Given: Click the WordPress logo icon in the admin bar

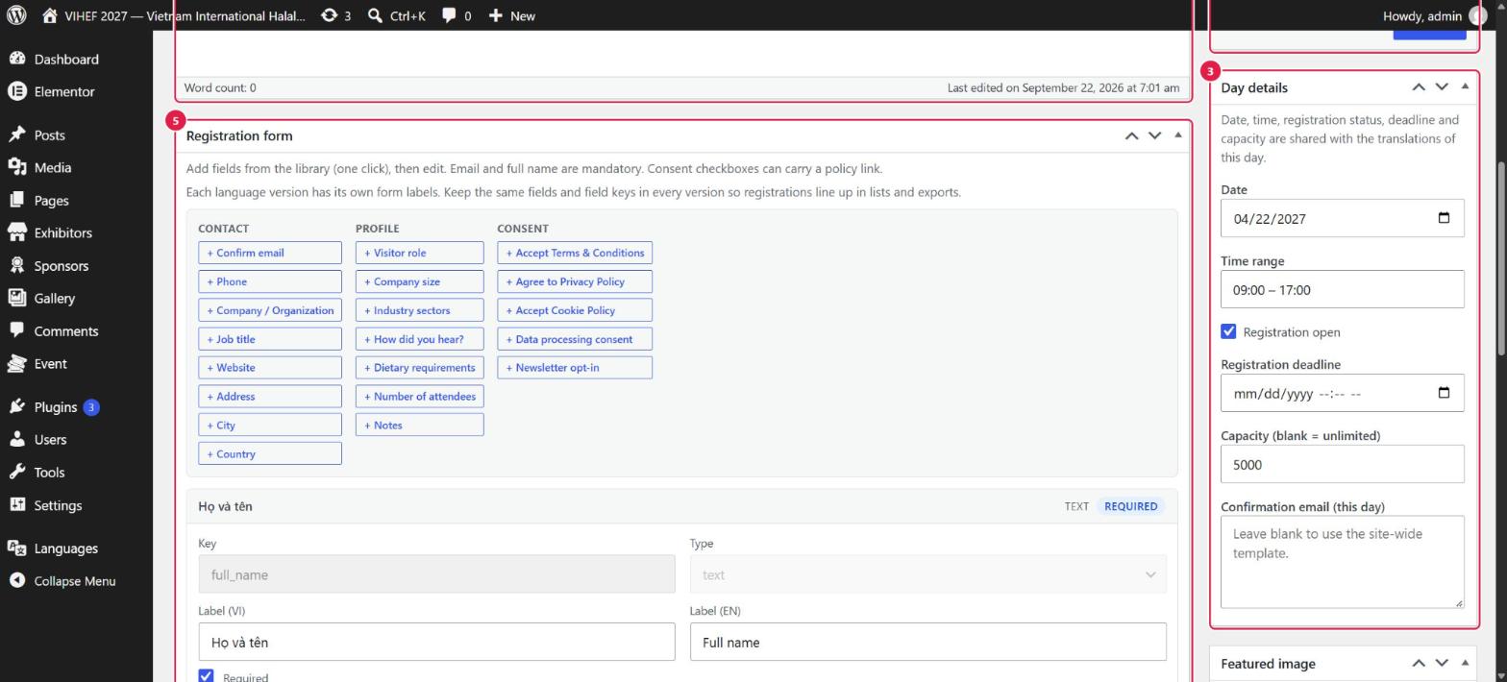Looking at the screenshot, I should [16, 15].
